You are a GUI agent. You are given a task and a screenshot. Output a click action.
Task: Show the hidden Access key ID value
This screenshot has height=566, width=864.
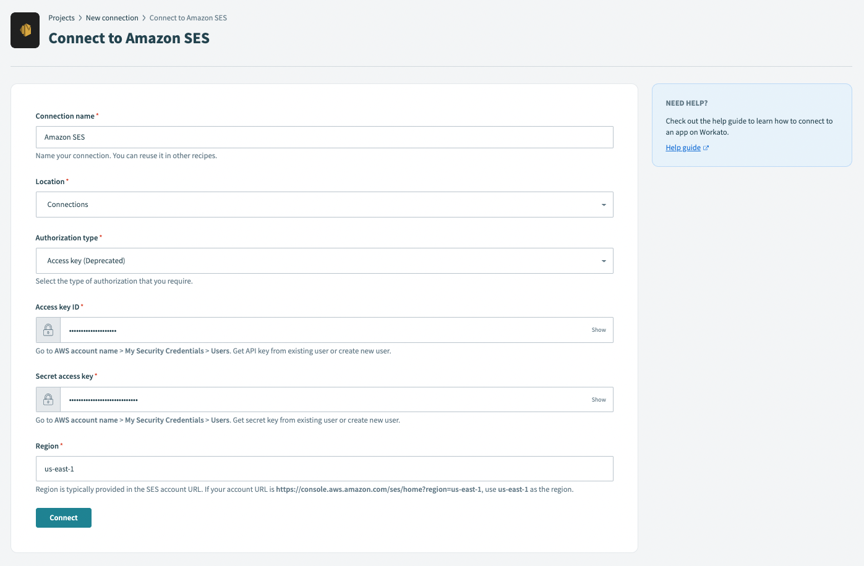[598, 329]
